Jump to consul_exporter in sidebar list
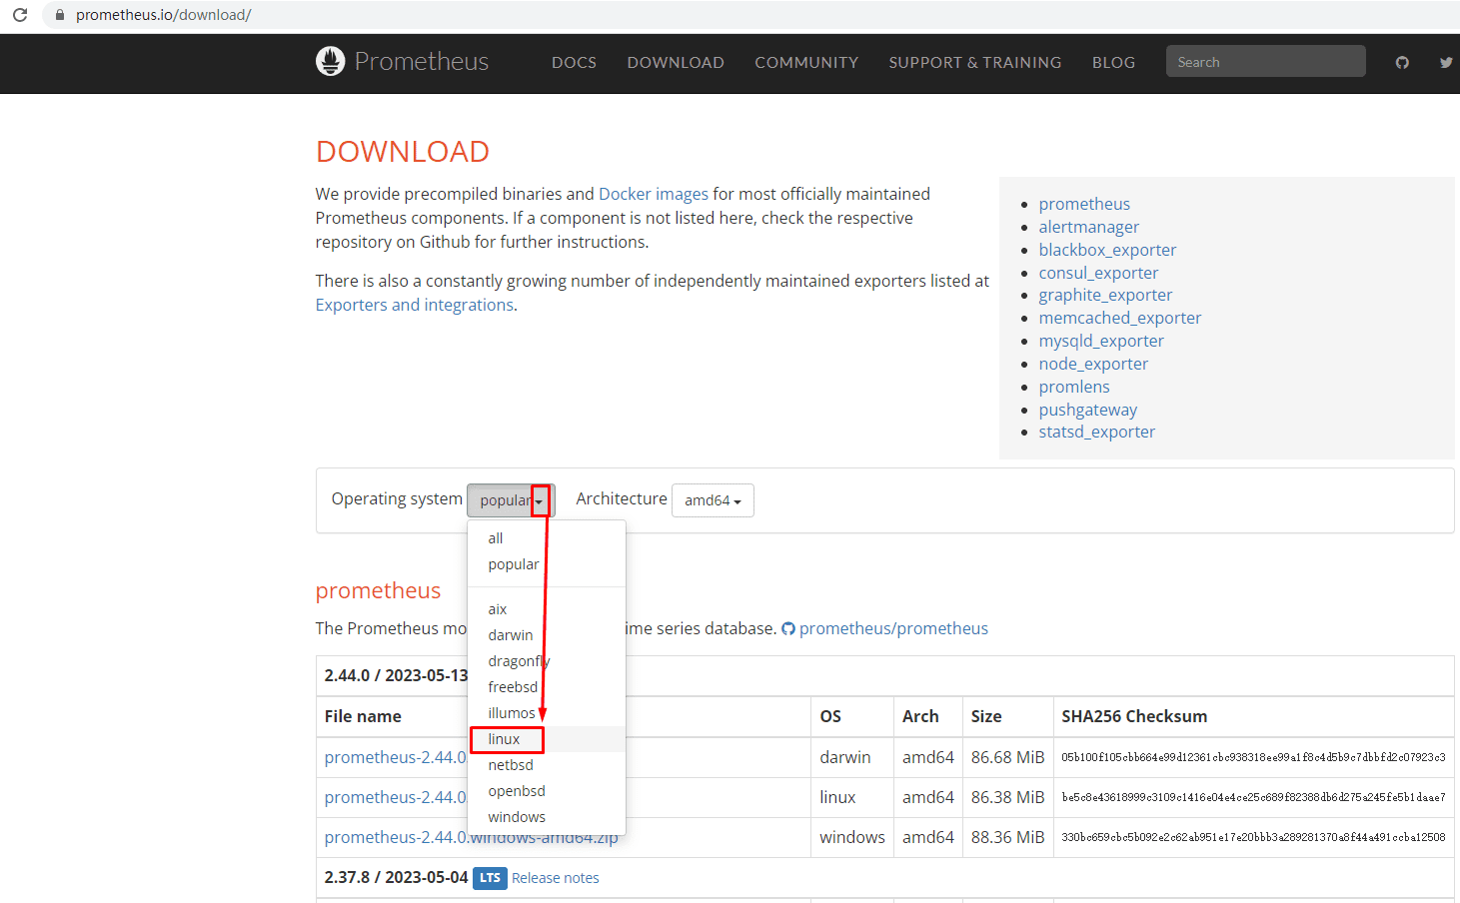The image size is (1460, 903). (x=1098, y=273)
